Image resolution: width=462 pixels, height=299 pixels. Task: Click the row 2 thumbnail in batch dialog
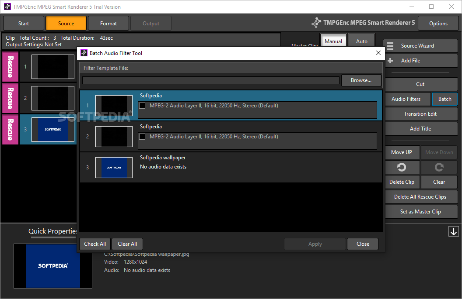(114, 137)
